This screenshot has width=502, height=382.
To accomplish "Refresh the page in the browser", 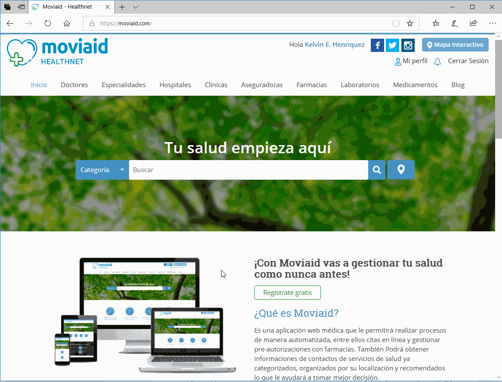I will coord(48,24).
